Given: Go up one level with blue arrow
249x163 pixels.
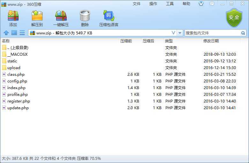Looking at the screenshot, I should 6,33.
